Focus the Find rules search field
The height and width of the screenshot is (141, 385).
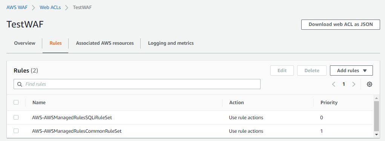point(137,84)
